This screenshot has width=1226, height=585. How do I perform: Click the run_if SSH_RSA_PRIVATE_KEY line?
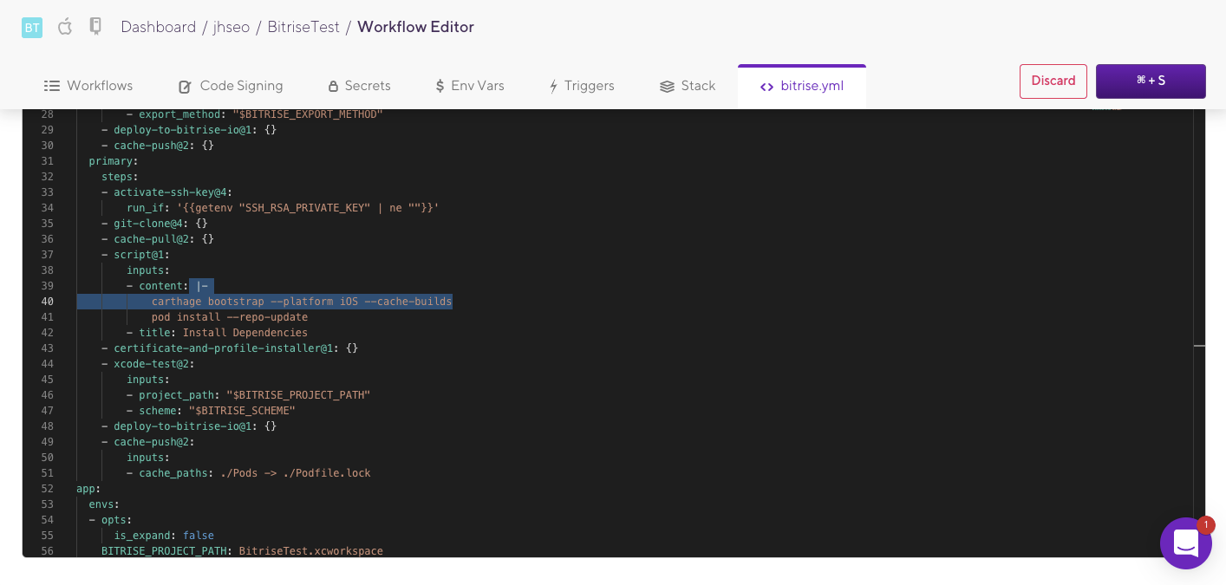(x=283, y=208)
